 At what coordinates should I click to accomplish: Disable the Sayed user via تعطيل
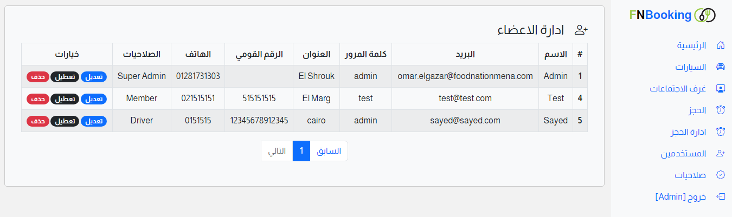[65, 121]
